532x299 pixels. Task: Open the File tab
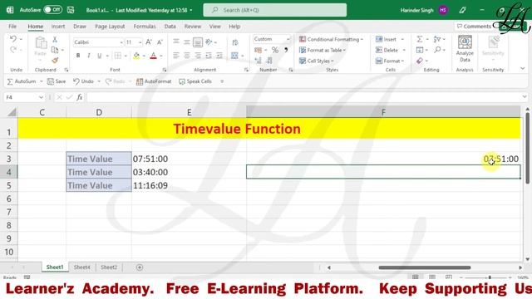(x=12, y=26)
